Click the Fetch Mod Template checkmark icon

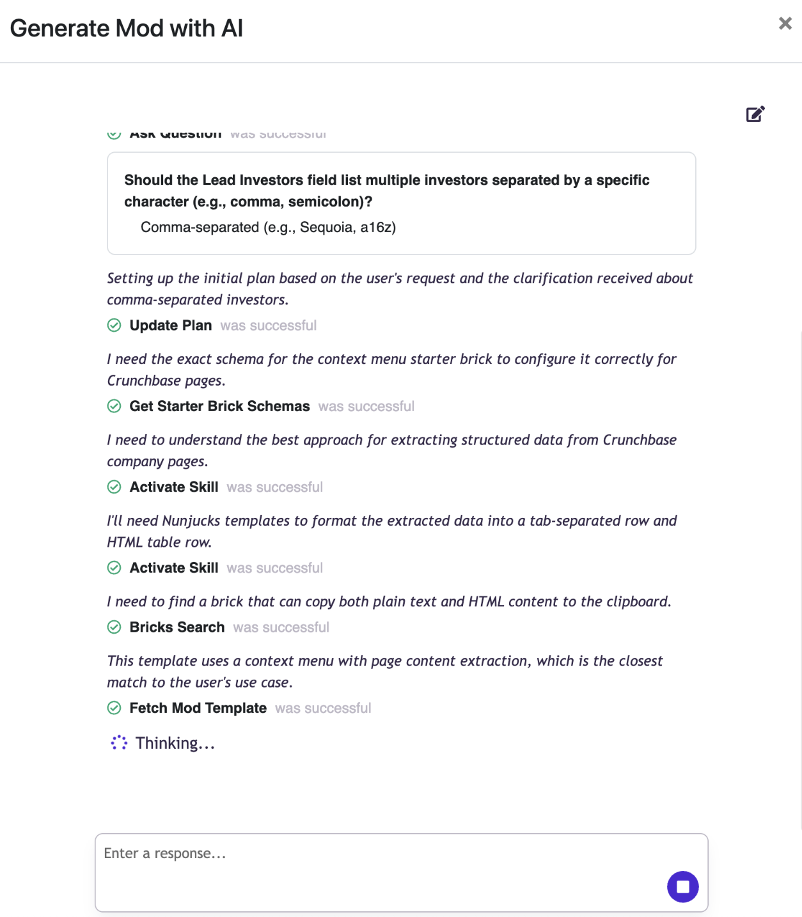(x=114, y=708)
